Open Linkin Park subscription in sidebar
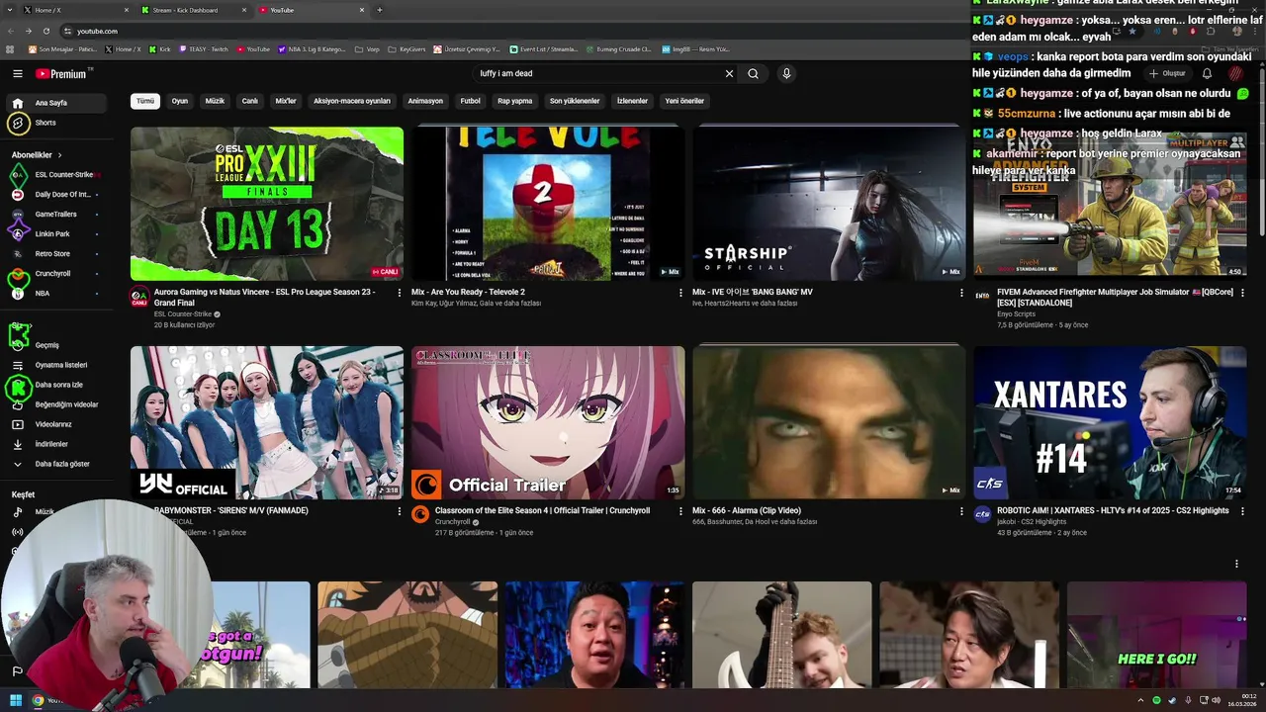Screen dimensions: 1266x712 [x=57, y=234]
